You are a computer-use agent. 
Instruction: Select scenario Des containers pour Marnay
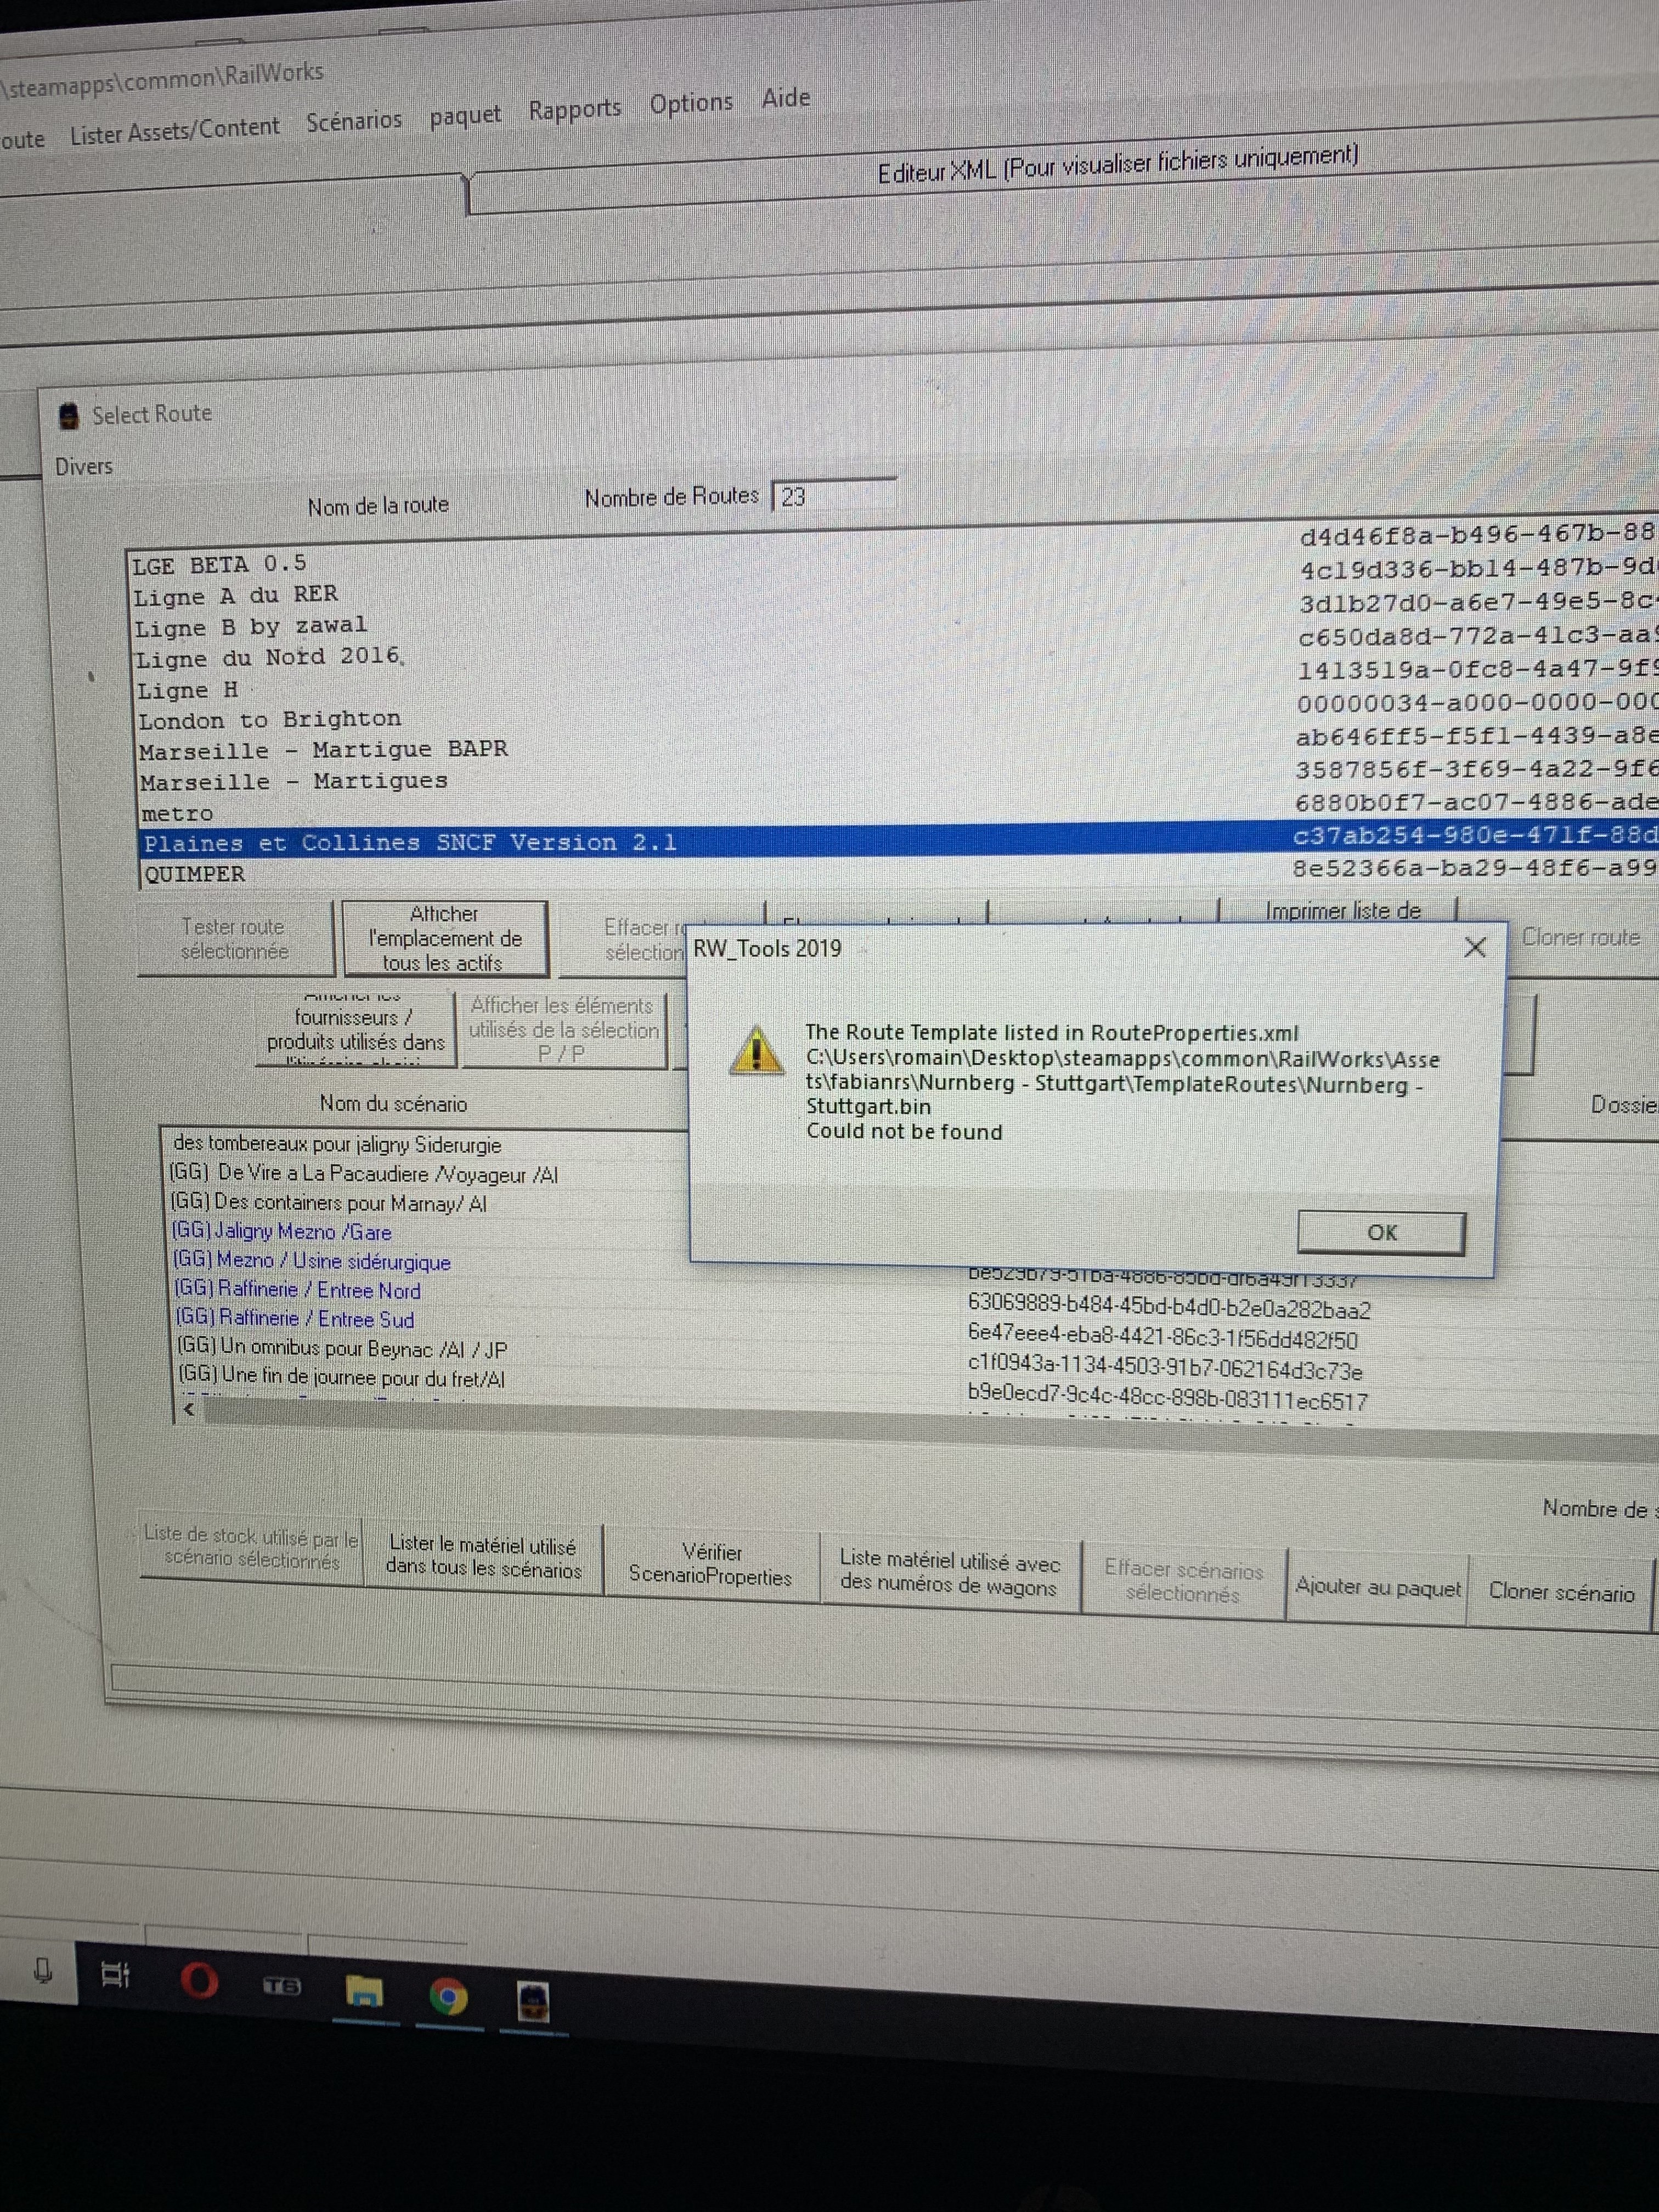point(329,1203)
